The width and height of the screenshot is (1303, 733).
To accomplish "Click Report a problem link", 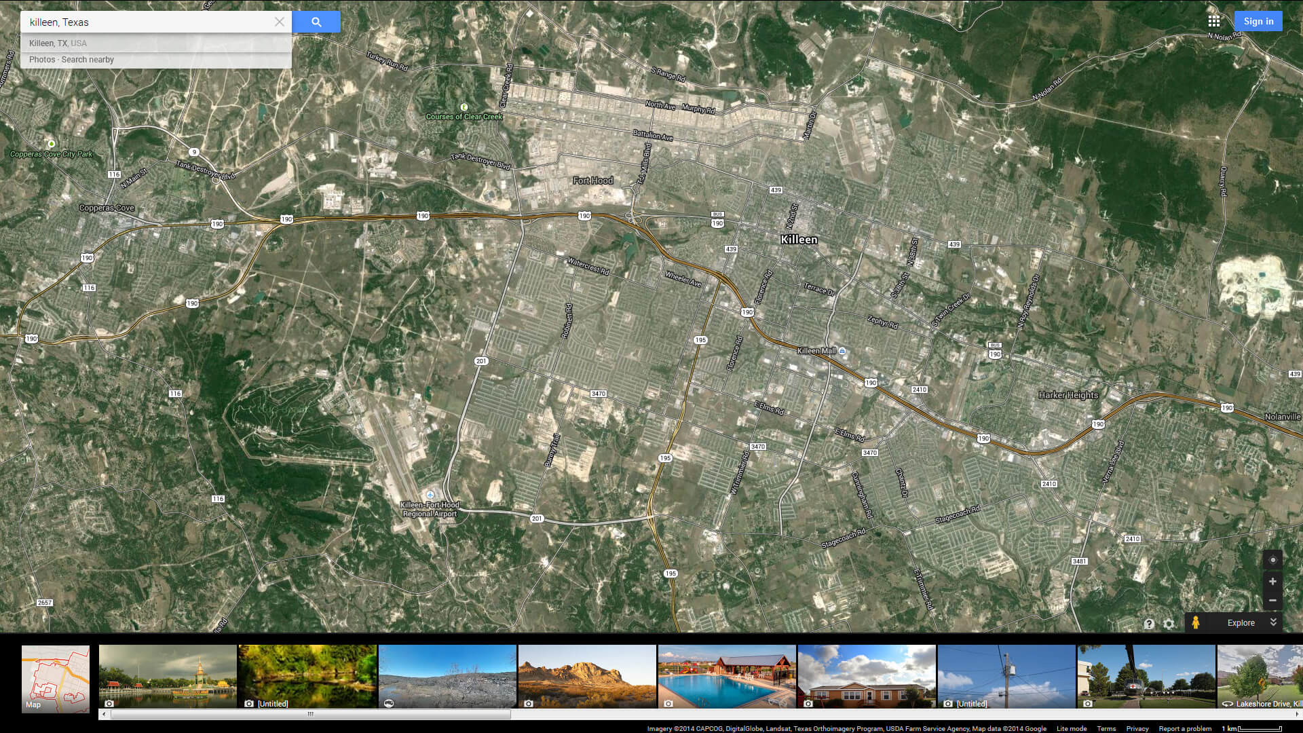I will click(x=1185, y=728).
